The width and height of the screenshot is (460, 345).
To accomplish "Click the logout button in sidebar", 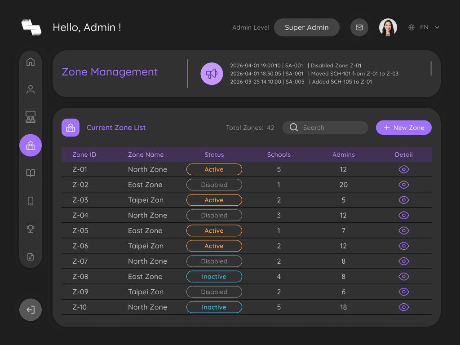I will point(31,310).
